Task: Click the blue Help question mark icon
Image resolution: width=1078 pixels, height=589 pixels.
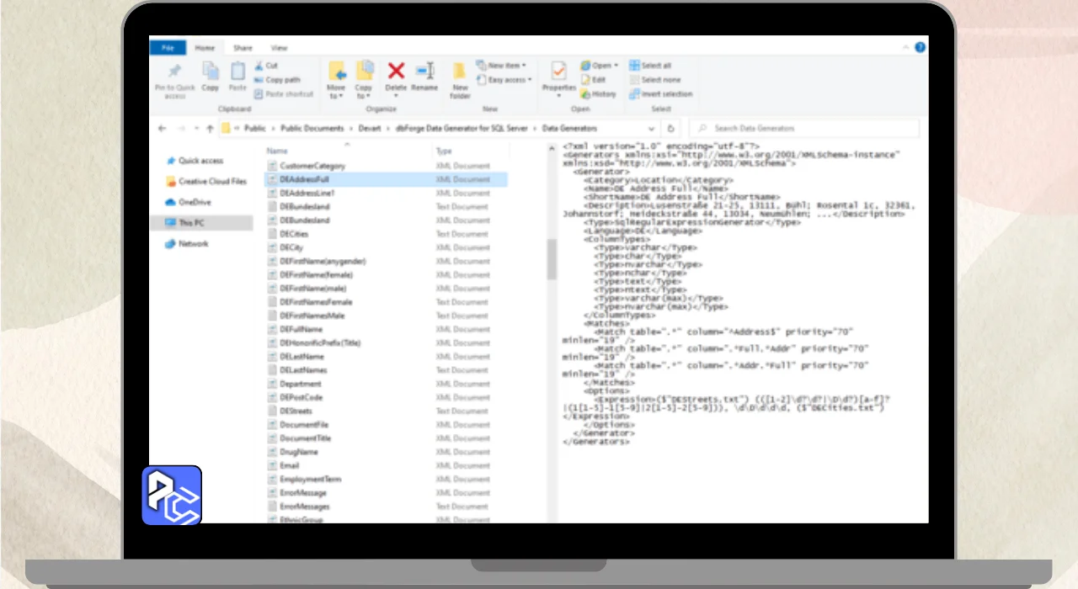Action: point(921,48)
